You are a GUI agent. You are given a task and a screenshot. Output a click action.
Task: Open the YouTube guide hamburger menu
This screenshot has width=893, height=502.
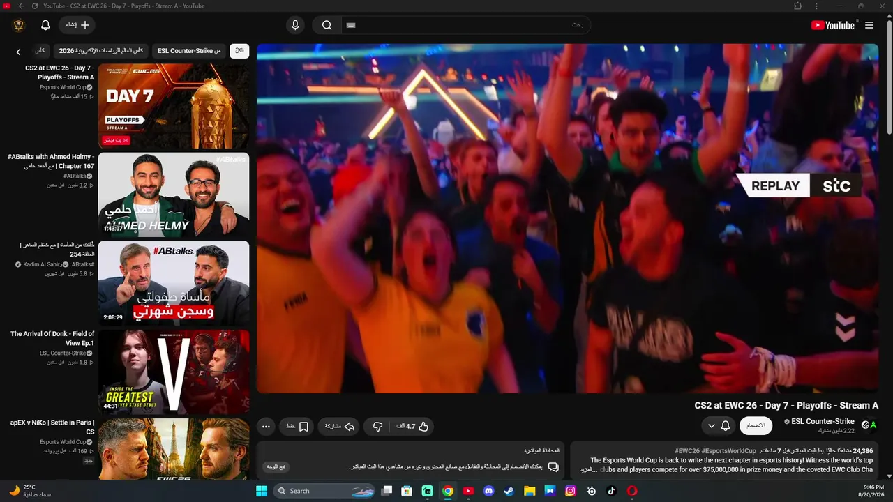[869, 25]
